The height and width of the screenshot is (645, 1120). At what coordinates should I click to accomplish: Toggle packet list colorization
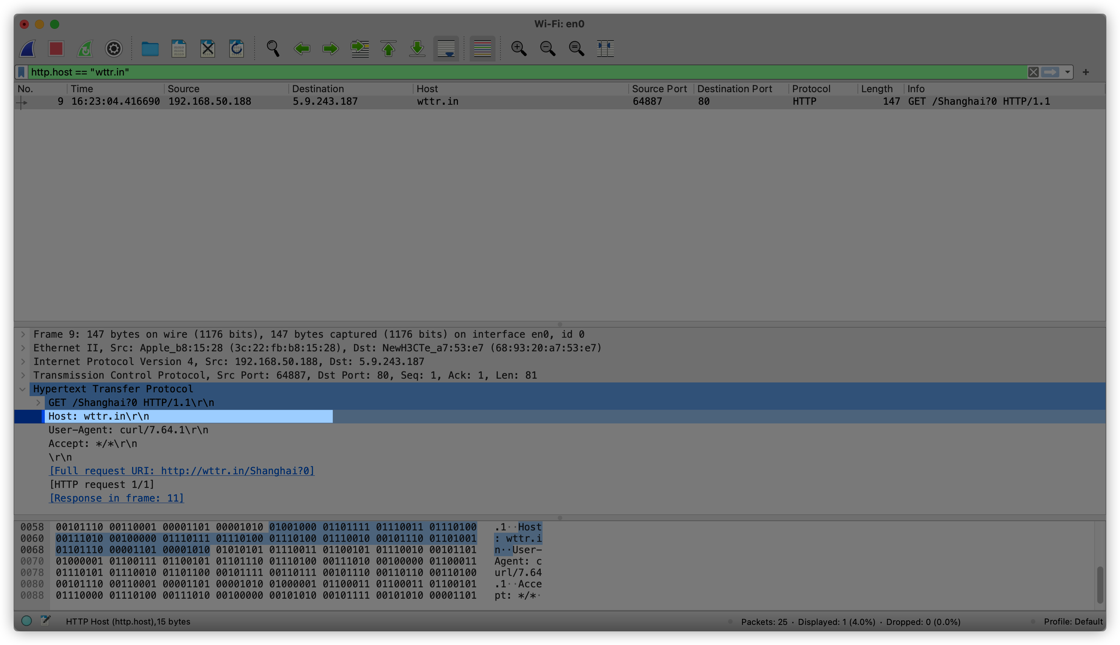click(482, 48)
